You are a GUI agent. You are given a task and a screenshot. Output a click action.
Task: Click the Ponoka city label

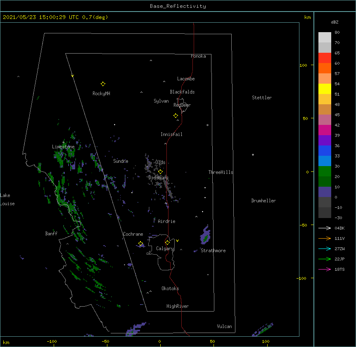tap(198, 56)
